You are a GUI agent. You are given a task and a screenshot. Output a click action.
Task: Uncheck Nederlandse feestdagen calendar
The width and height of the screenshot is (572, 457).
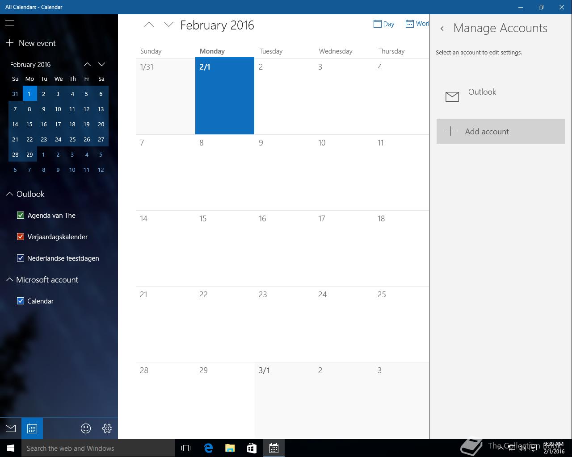pyautogui.click(x=21, y=258)
